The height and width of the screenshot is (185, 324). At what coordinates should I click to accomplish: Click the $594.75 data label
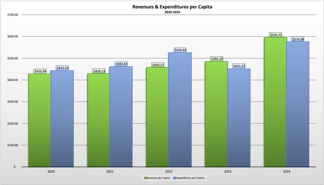[x=276, y=35]
